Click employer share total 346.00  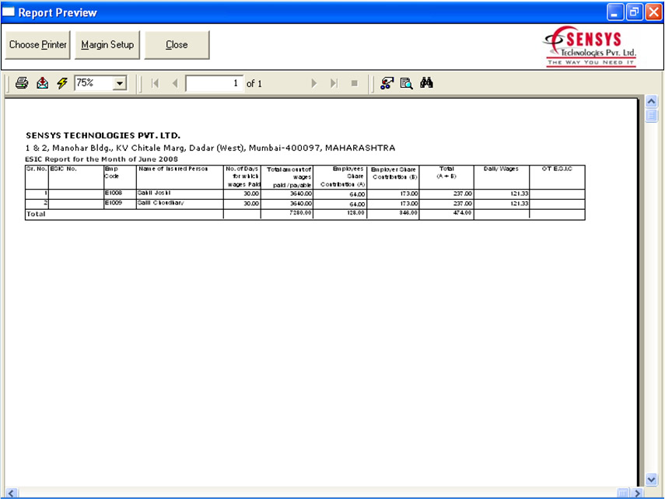coord(408,213)
